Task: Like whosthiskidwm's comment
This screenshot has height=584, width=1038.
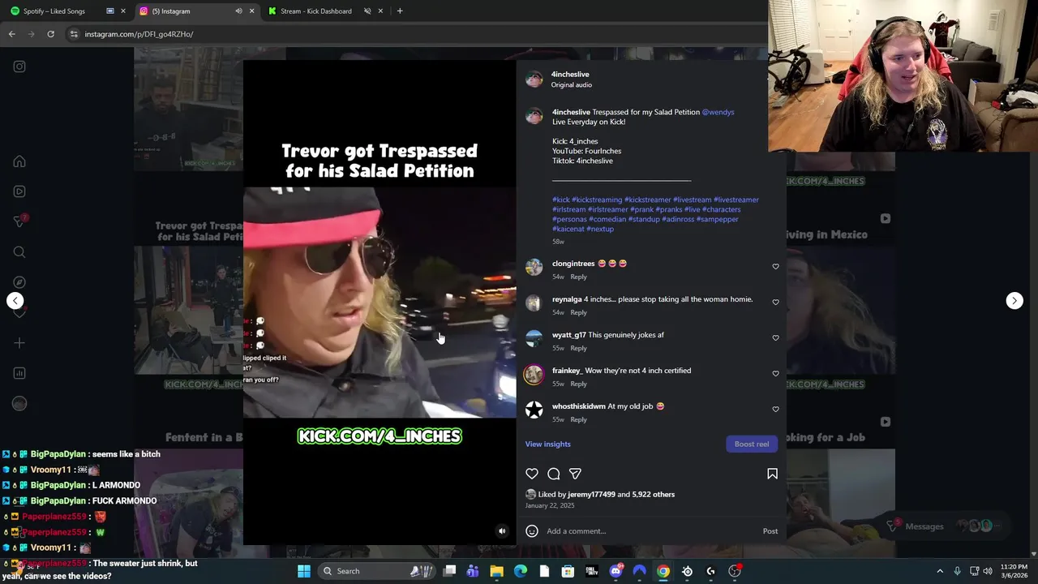Action: (775, 410)
